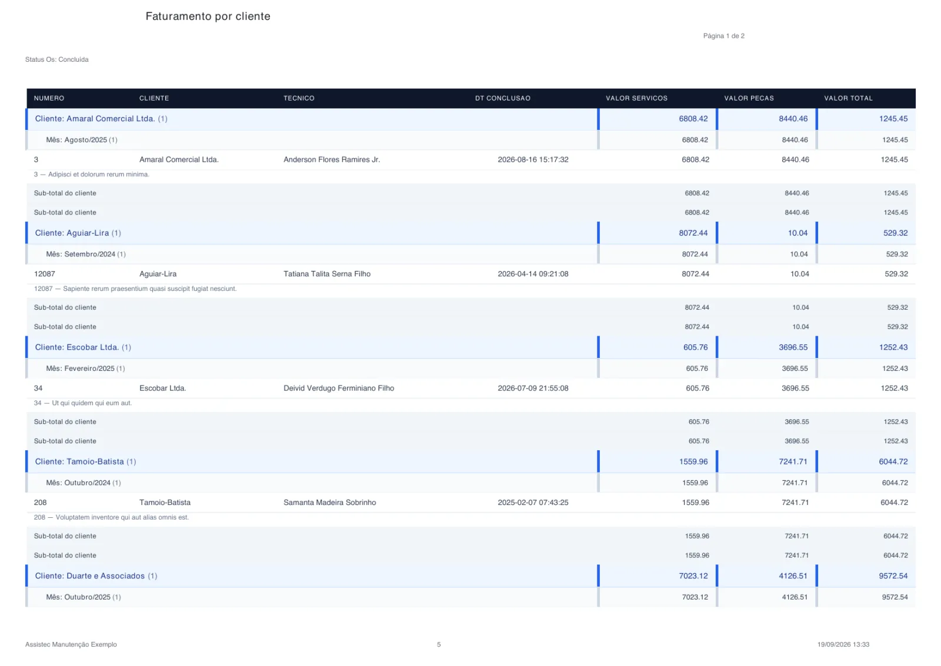941x666 pixels.
Task: Click the note starting '12087 — Sapiente rerum'
Action: point(135,289)
